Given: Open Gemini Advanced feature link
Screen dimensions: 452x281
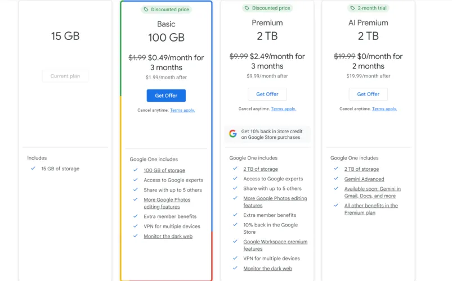Looking at the screenshot, I should (x=364, y=179).
